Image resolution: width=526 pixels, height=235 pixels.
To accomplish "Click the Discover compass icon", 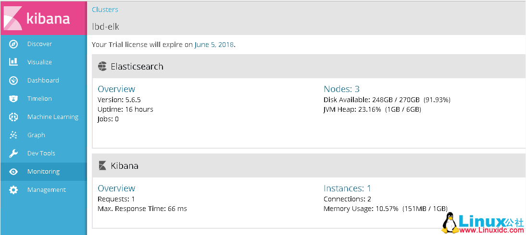I will pos(13,44).
